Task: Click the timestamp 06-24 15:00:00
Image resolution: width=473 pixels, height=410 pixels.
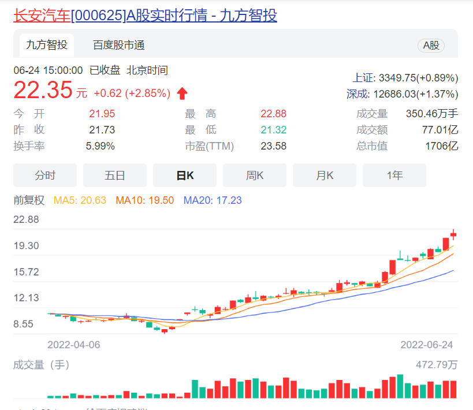Action: (x=48, y=70)
